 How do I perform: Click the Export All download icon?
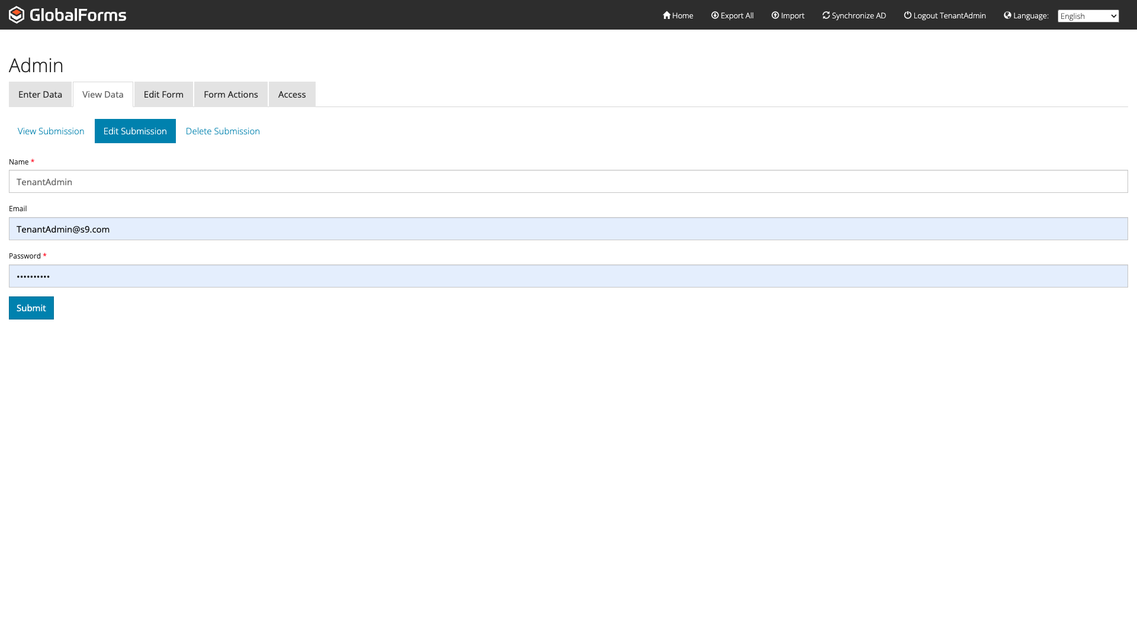tap(715, 15)
